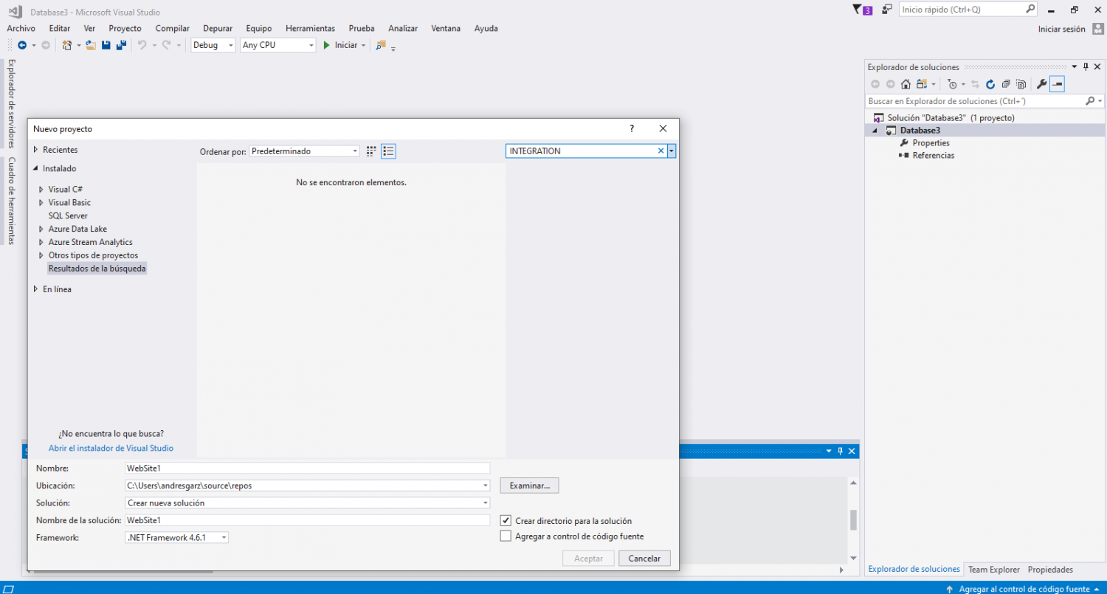Click Show All Files icon in Solution Explorer
Image resolution: width=1107 pixels, height=594 pixels.
click(1021, 84)
